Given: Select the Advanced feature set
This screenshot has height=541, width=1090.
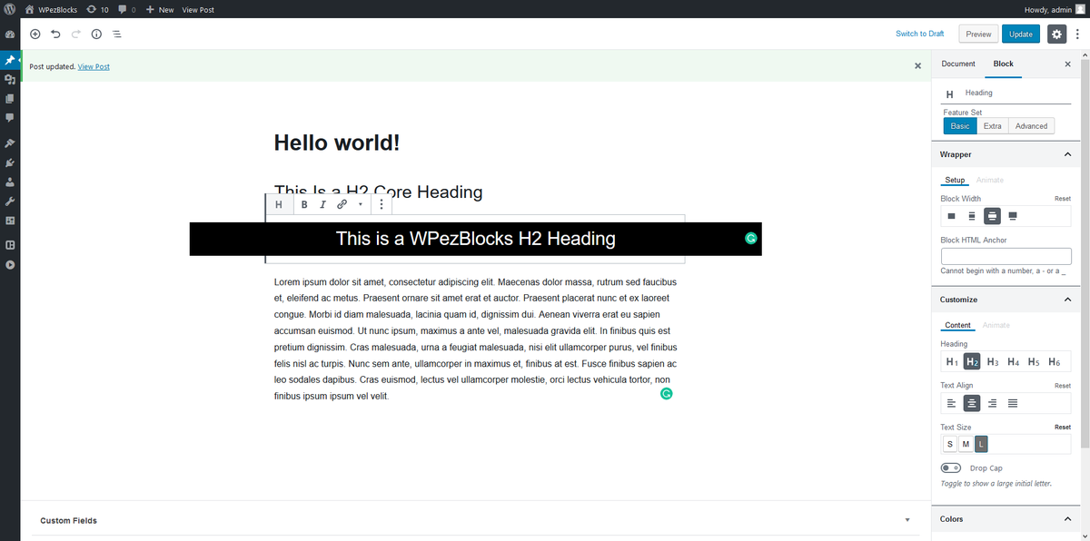Looking at the screenshot, I should [x=1032, y=126].
